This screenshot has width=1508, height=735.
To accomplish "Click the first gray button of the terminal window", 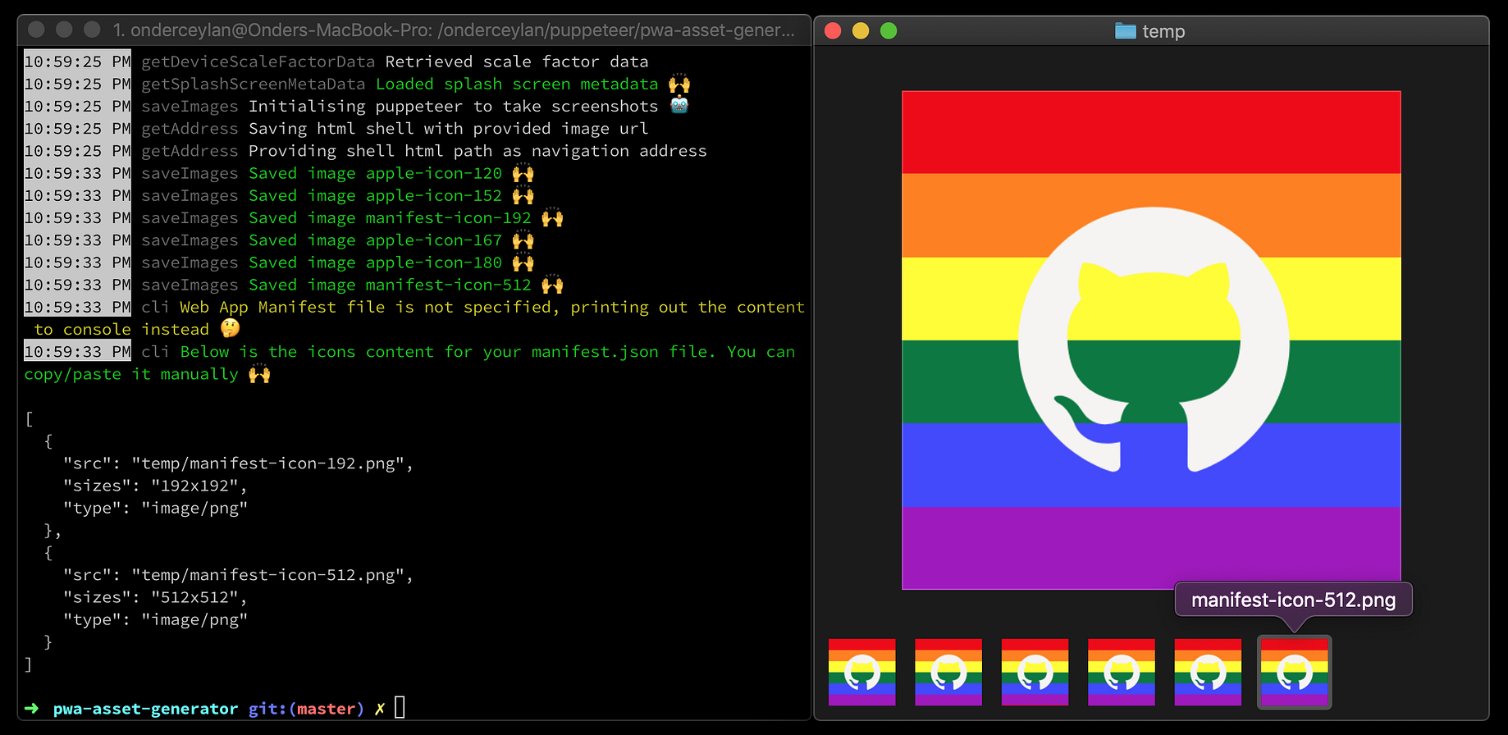I will click(36, 30).
